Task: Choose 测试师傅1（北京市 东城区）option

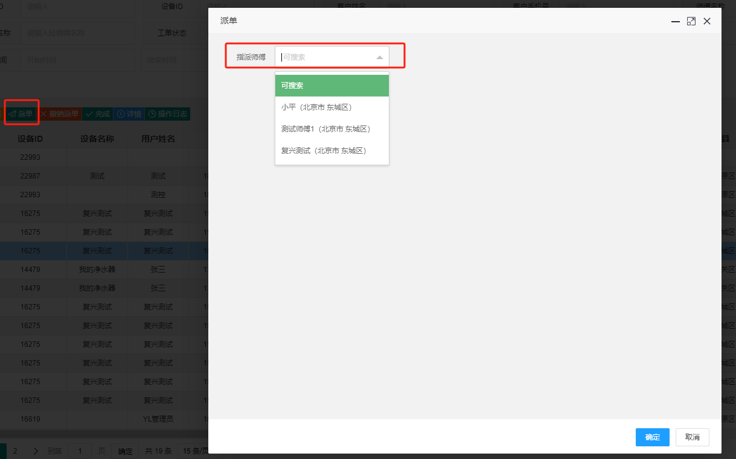Action: click(332, 129)
